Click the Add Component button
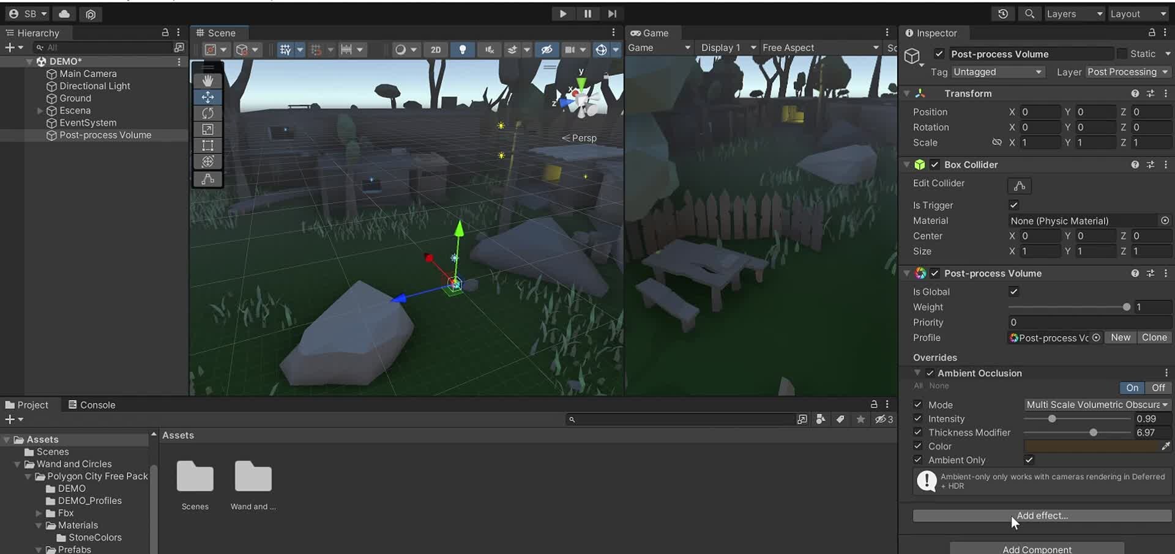Screen dimensions: 1175x554 click(1037, 549)
